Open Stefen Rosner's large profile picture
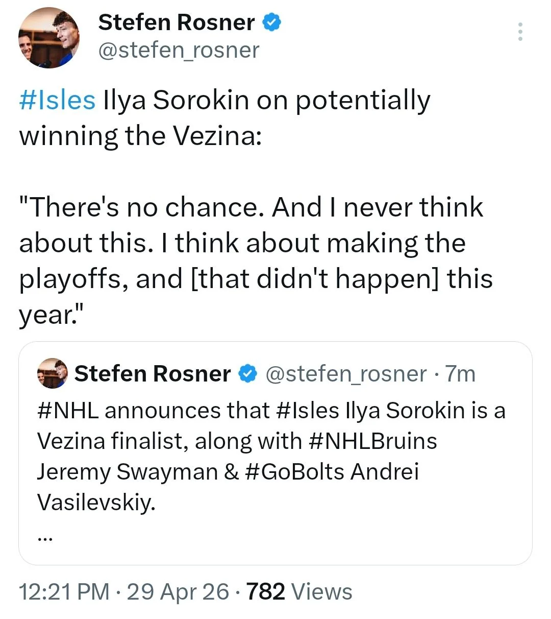 tap(49, 38)
